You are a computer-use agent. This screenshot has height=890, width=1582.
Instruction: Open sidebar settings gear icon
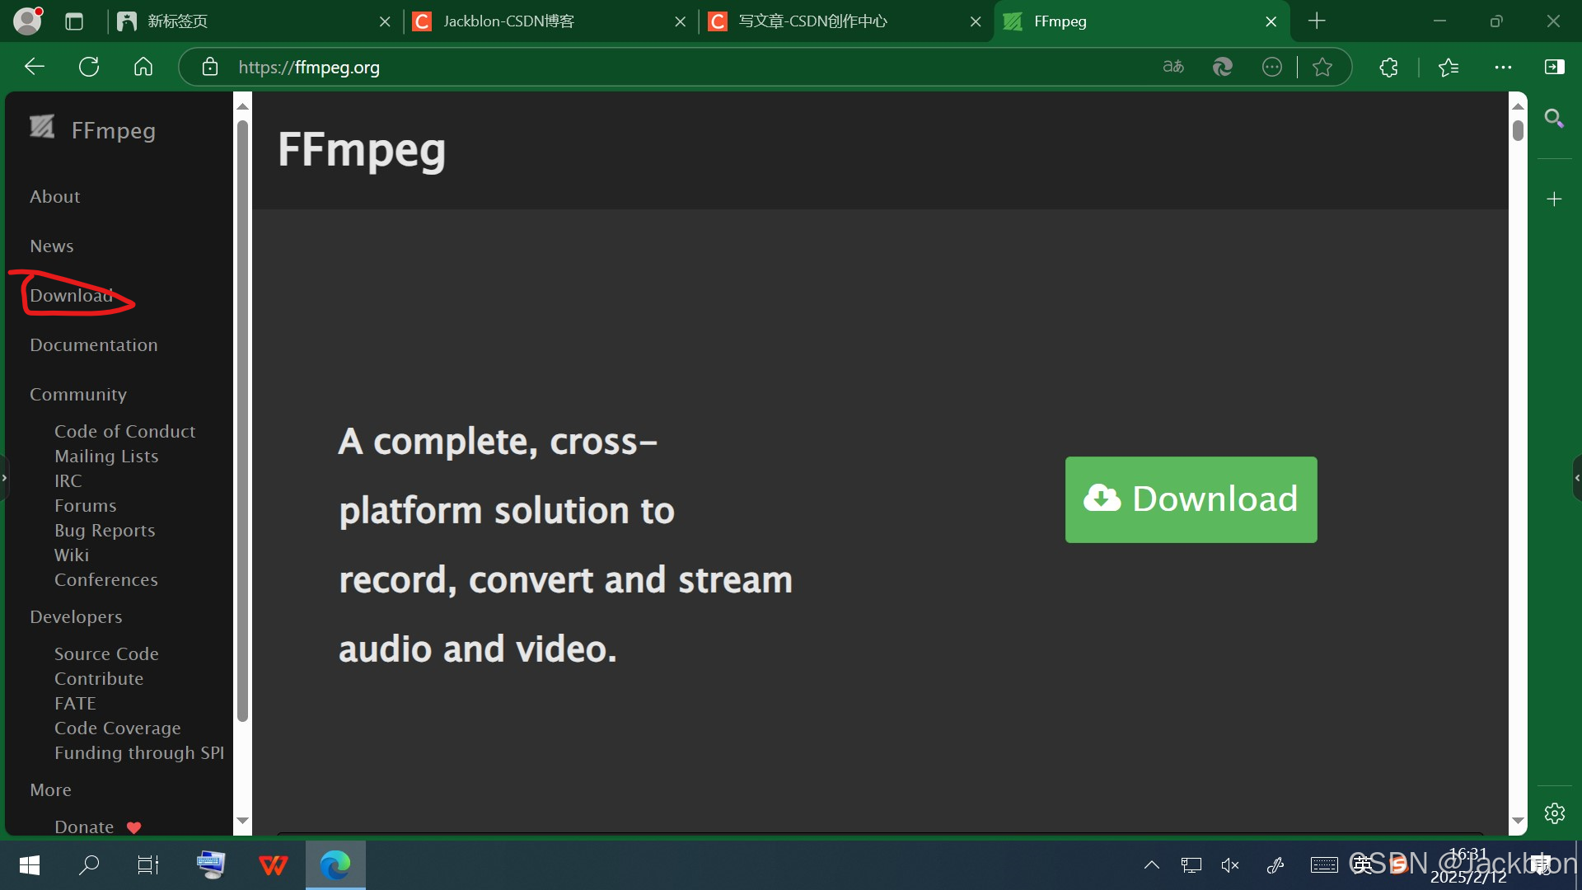(x=1554, y=813)
